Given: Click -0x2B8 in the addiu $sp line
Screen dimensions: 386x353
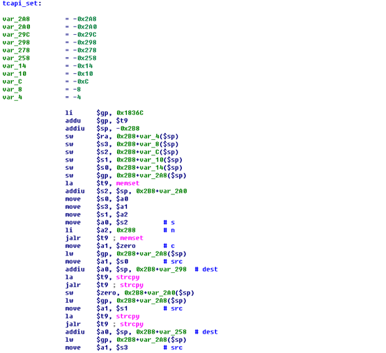Looking at the screenshot, I should [128, 129].
